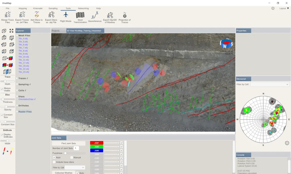Expand the Cells tree node
Screen dimensions: 291x174
[17, 90]
